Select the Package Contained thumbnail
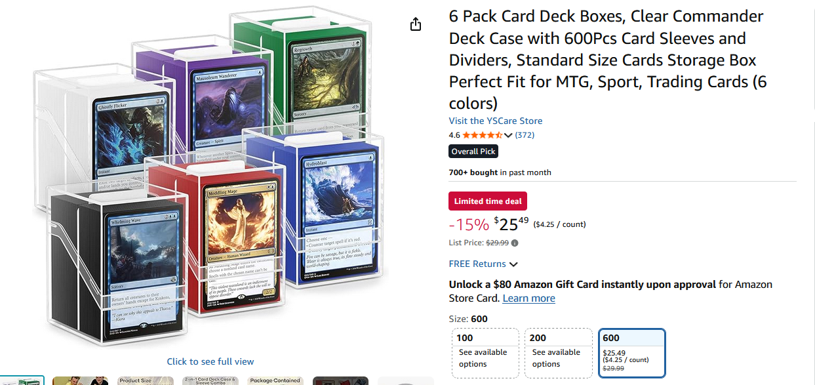The width and height of the screenshot is (815, 385). coord(276,380)
